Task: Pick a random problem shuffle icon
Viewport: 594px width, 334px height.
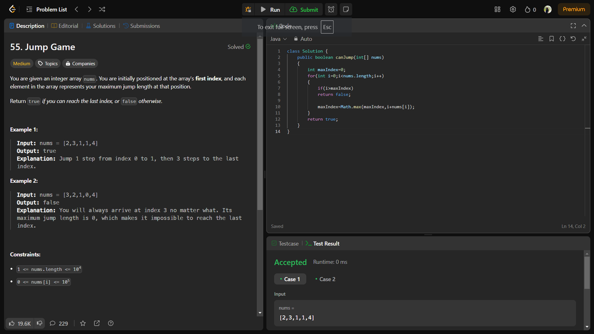Action: click(x=101, y=9)
